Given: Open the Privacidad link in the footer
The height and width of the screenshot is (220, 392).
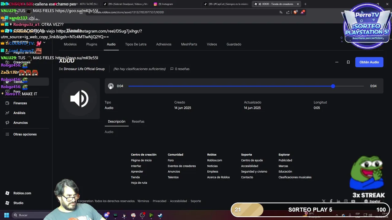Looking at the screenshot, I should point(159,201).
